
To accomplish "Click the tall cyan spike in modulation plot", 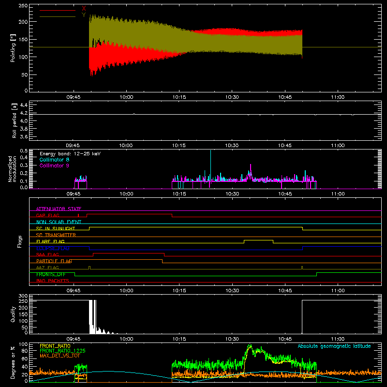I will click(210, 165).
